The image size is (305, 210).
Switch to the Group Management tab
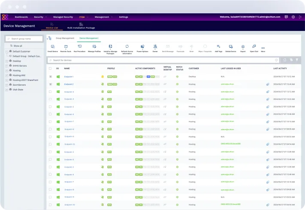[65, 38]
